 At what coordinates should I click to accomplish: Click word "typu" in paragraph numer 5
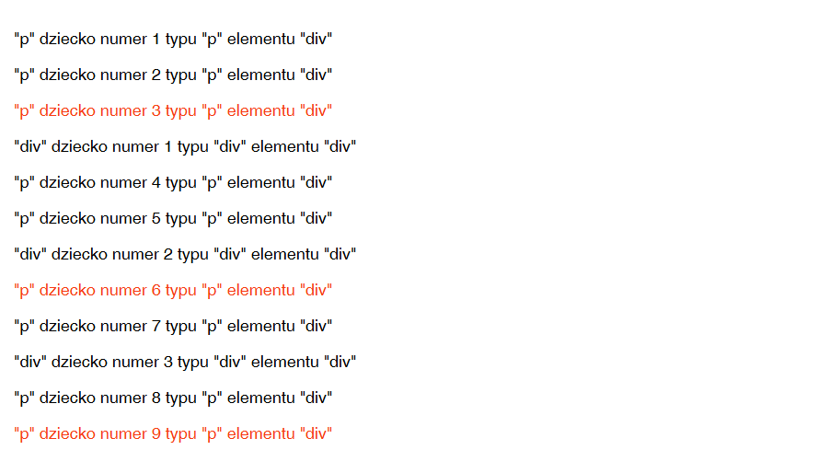181,219
